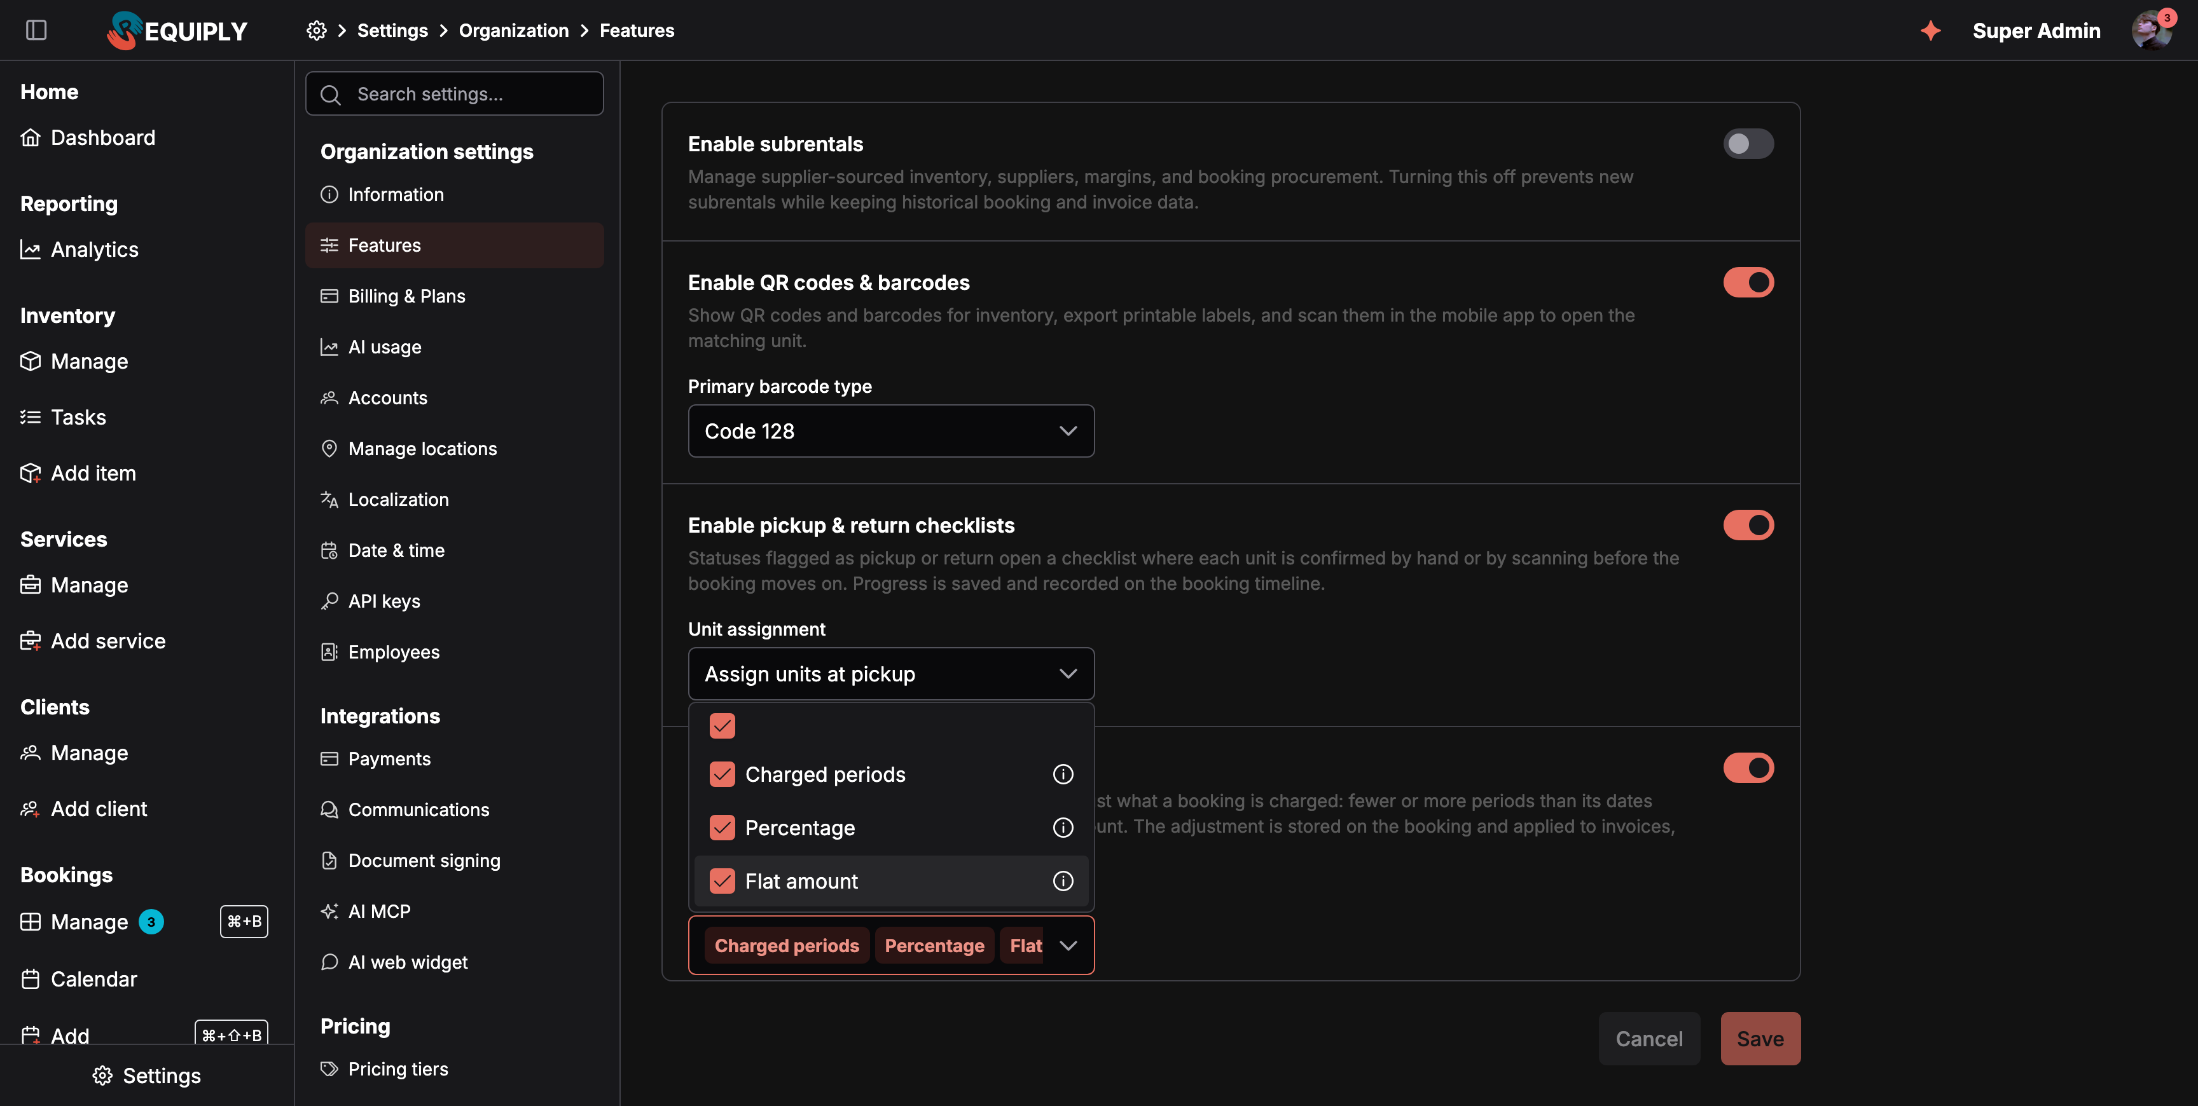Screen dimensions: 2198x1106
Task: Collapse the sidebar panel icon
Action: (36, 31)
